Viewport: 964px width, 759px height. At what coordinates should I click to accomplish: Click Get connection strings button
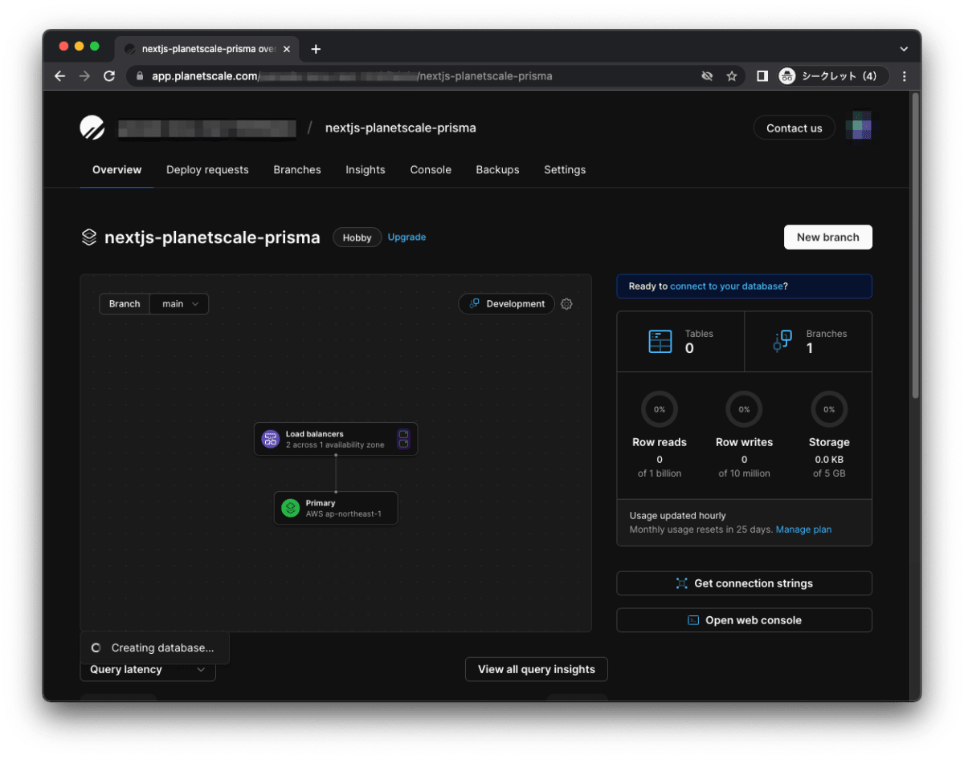(744, 583)
